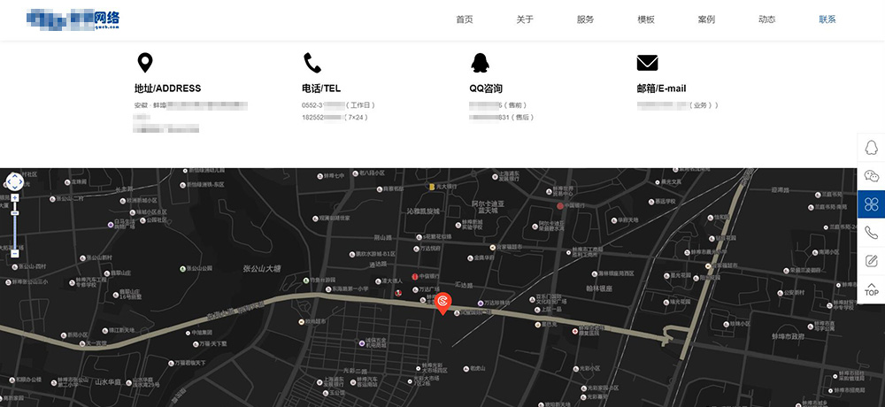
Task: Open the 服务 menu item
Action: pyautogui.click(x=585, y=19)
